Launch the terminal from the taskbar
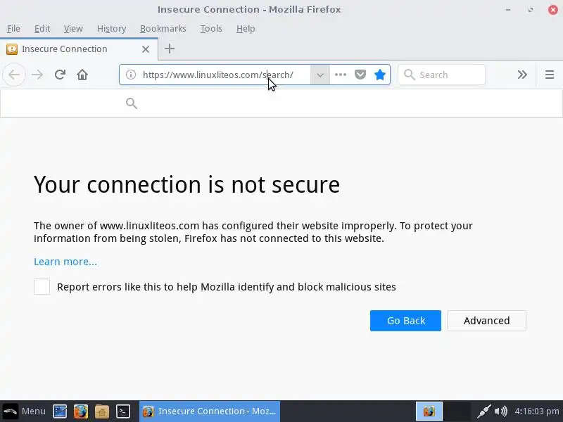 tap(123, 411)
